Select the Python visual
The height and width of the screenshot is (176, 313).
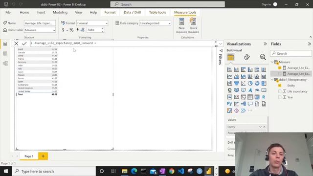(x=229, y=104)
